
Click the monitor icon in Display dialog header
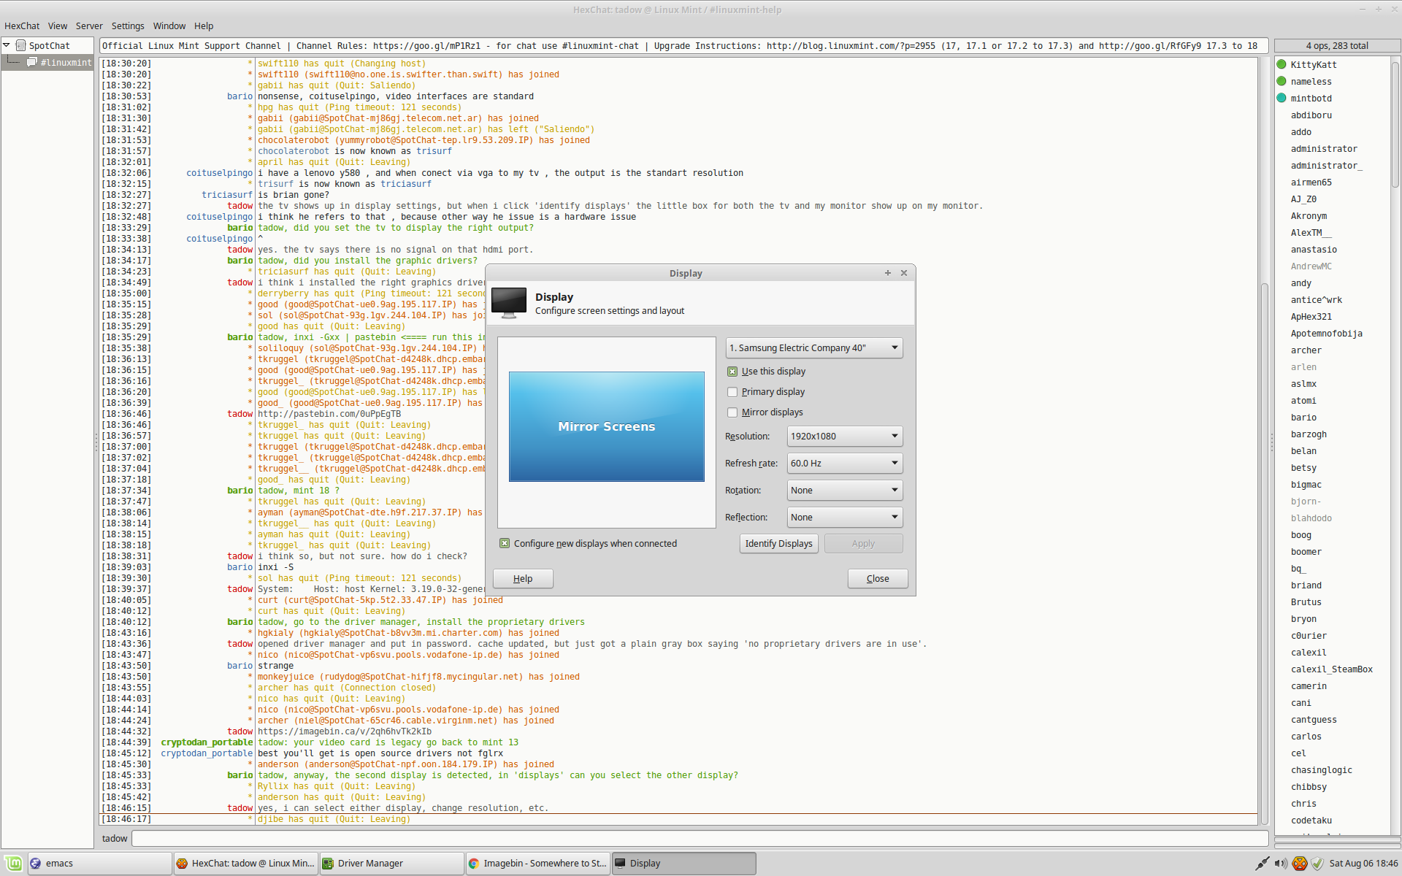pyautogui.click(x=509, y=303)
